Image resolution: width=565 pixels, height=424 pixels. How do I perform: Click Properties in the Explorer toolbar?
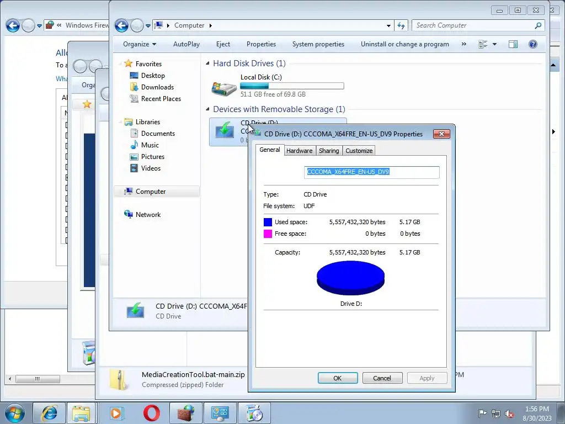point(261,44)
